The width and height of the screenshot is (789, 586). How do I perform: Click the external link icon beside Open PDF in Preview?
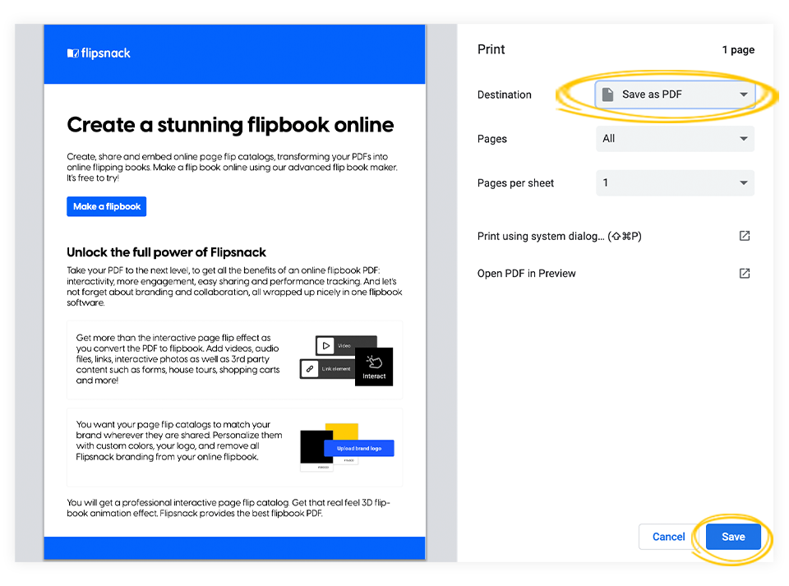coord(744,273)
